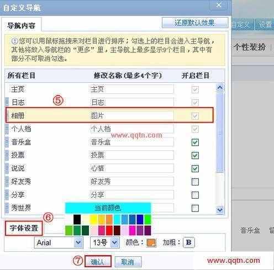Click drag handle beside 秀世界 row

[7, 208]
